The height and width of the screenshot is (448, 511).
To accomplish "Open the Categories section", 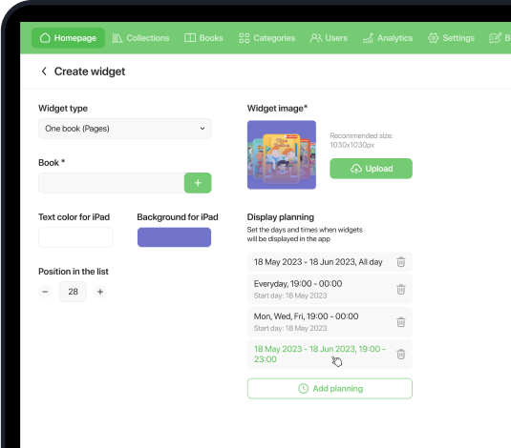I will 266,38.
